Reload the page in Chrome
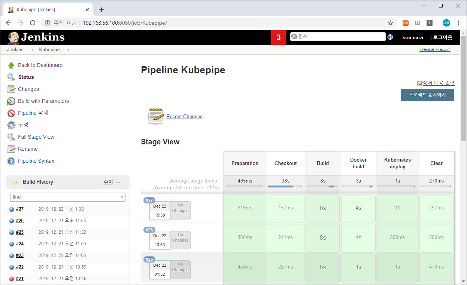The width and height of the screenshot is (467, 285). pos(33,23)
